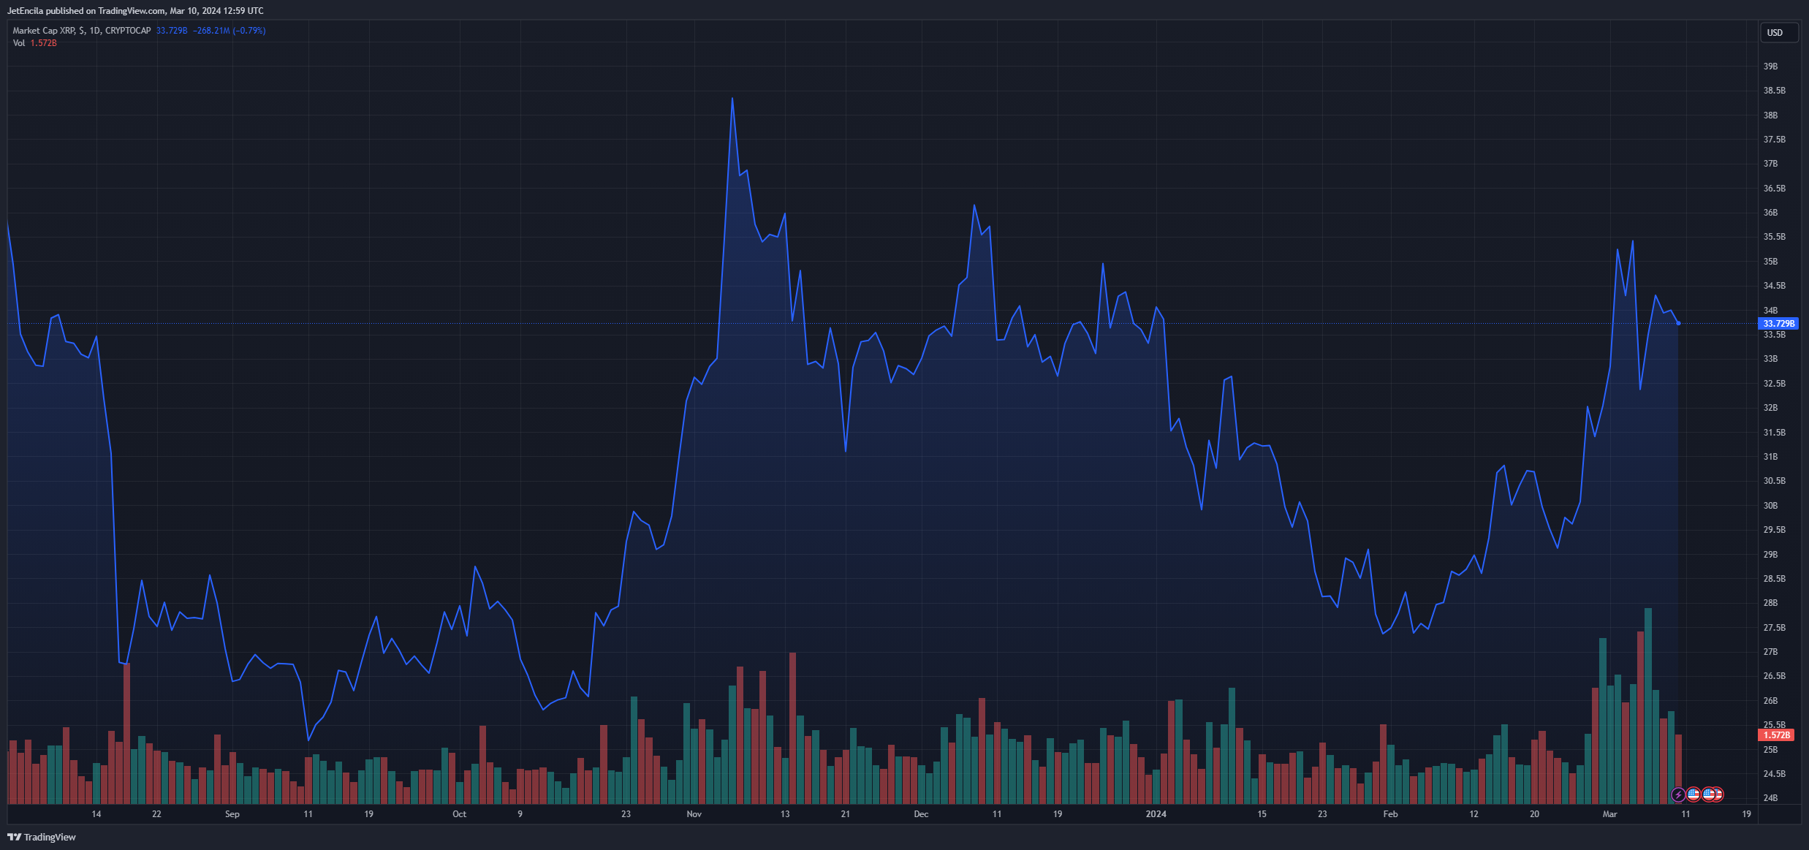Click the 39B price axis label

click(1770, 67)
